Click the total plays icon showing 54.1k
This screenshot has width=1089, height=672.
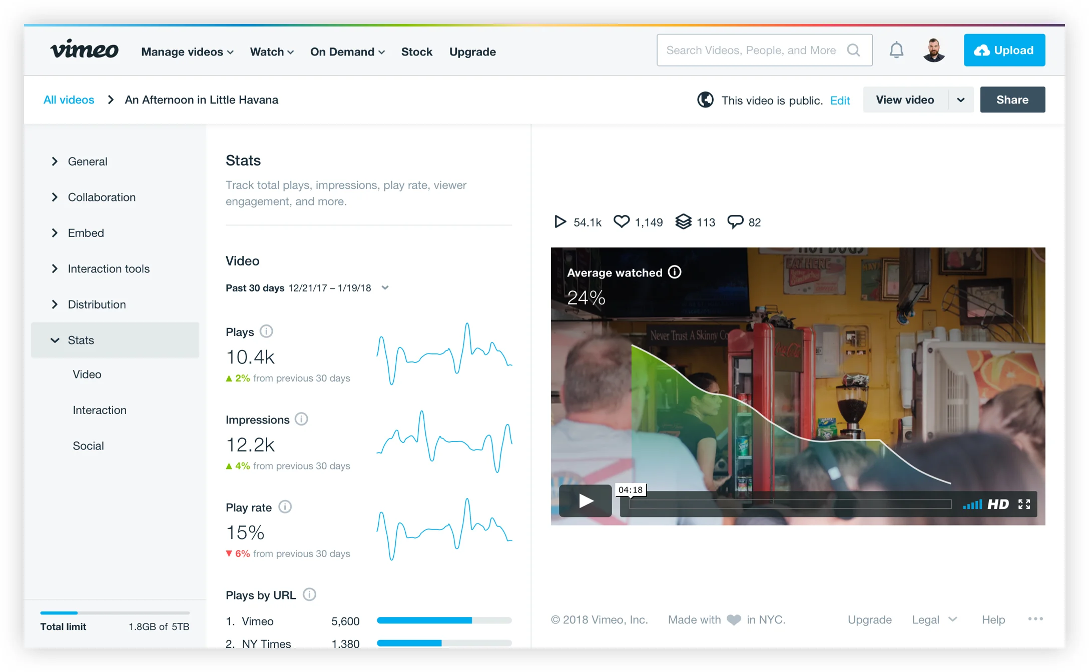(x=560, y=221)
